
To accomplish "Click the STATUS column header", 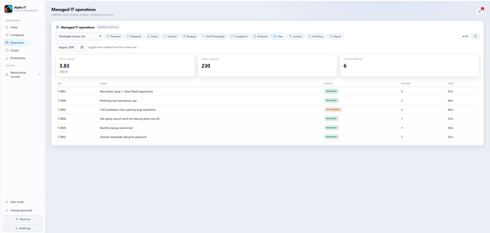I will pyautogui.click(x=328, y=83).
